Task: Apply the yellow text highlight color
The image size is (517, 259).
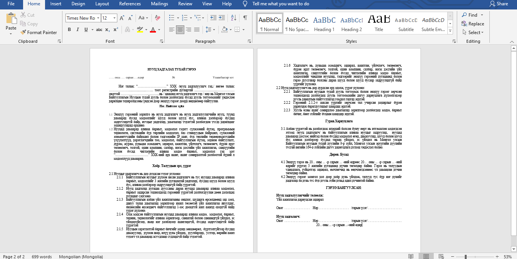Action: click(140, 30)
